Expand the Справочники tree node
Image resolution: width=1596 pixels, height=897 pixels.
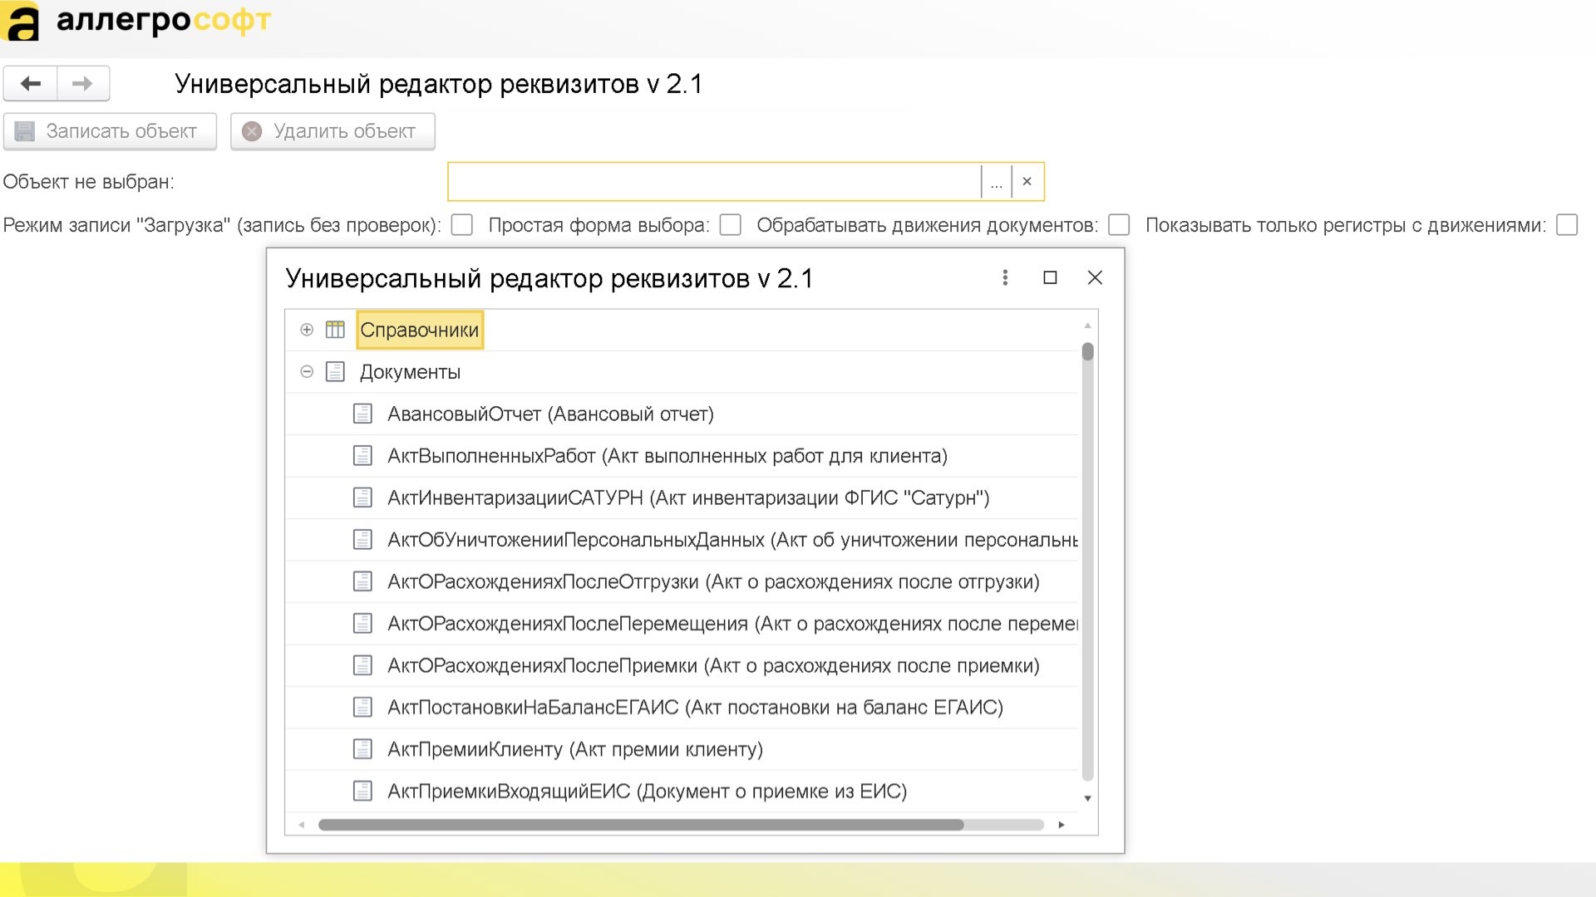click(307, 330)
